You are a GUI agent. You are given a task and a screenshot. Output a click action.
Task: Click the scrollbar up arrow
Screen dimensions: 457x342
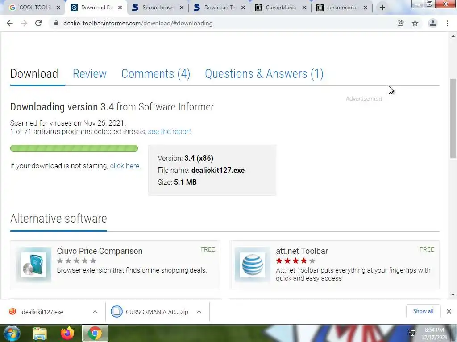[453, 36]
